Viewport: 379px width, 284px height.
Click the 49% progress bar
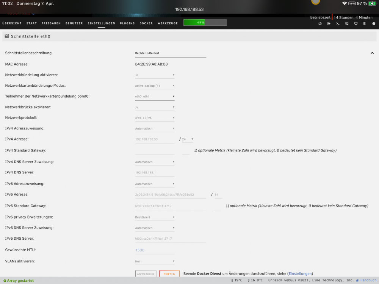[205, 22]
